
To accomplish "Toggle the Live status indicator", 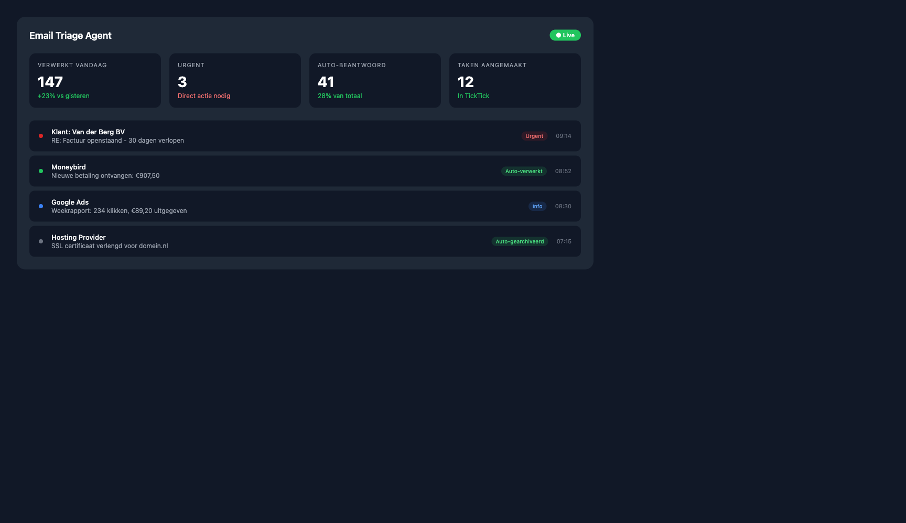I will [x=565, y=35].
